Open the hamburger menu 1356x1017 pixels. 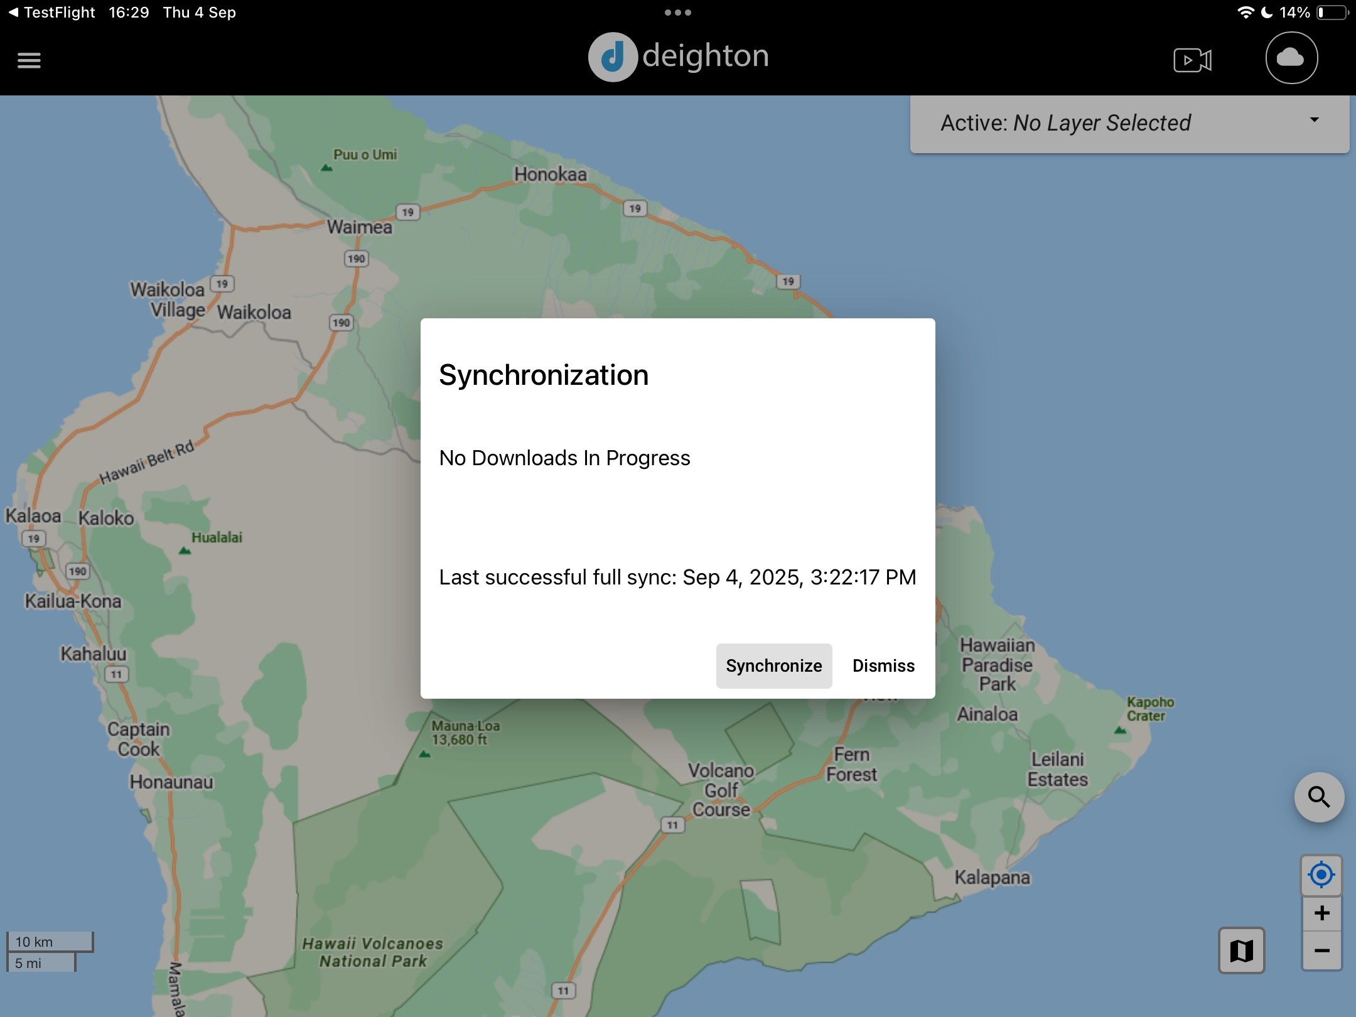(x=29, y=60)
